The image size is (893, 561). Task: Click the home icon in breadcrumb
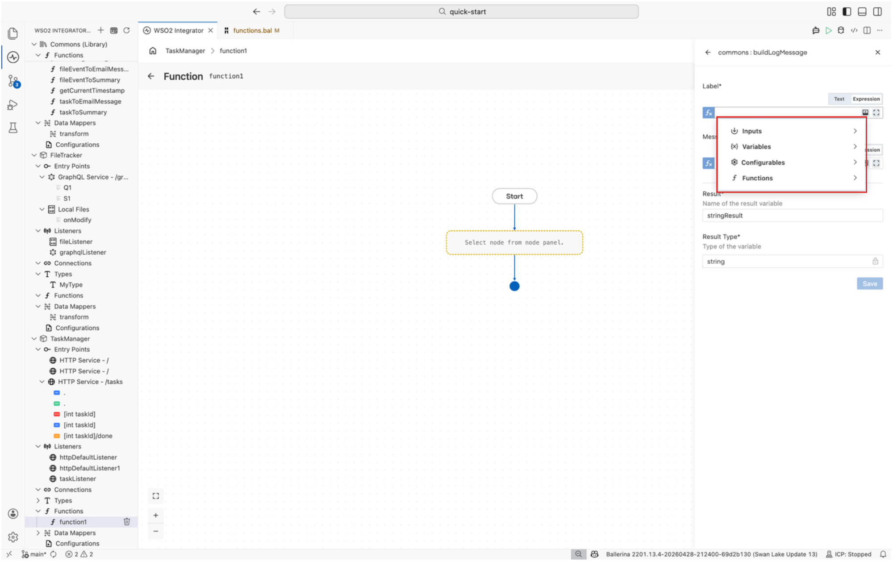(153, 51)
